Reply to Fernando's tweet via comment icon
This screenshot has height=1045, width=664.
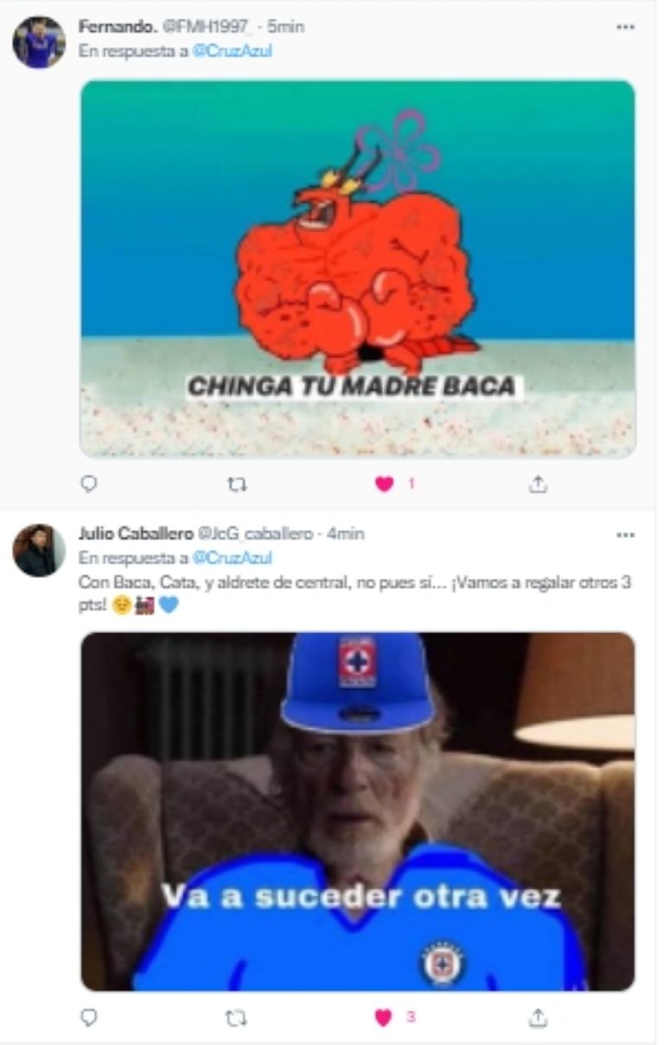(x=88, y=484)
